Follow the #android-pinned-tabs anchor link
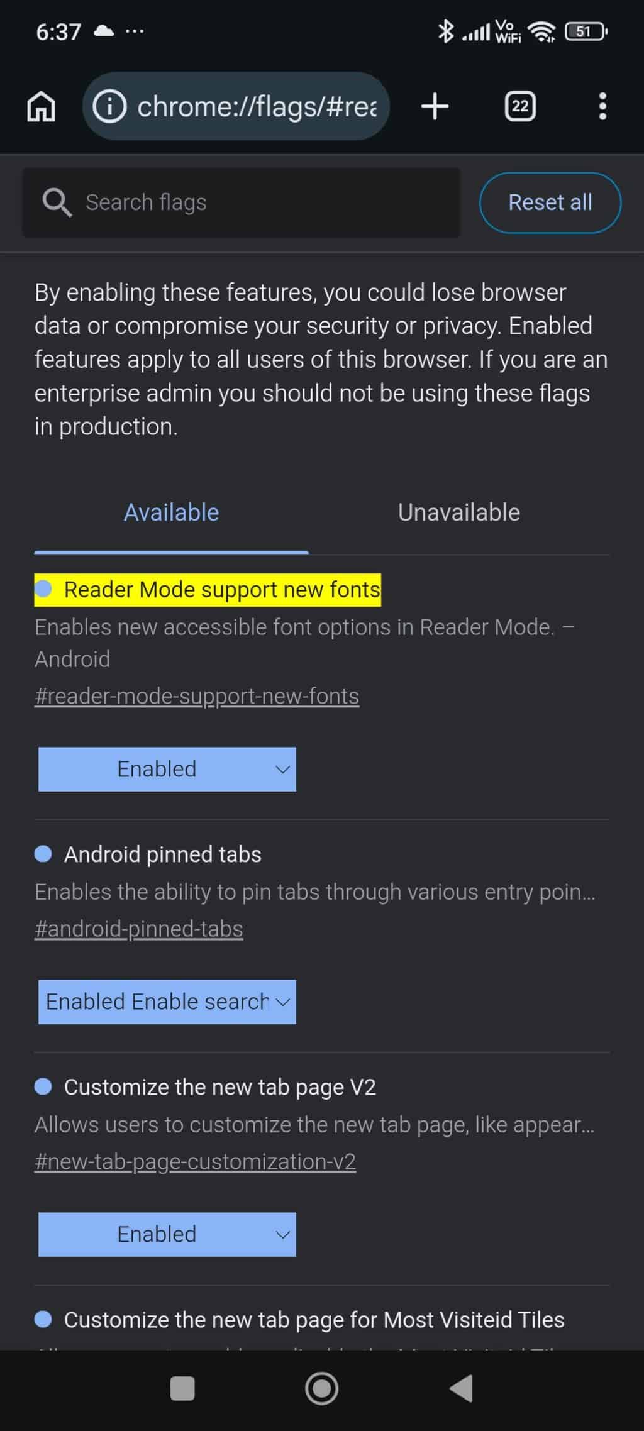 [x=139, y=929]
